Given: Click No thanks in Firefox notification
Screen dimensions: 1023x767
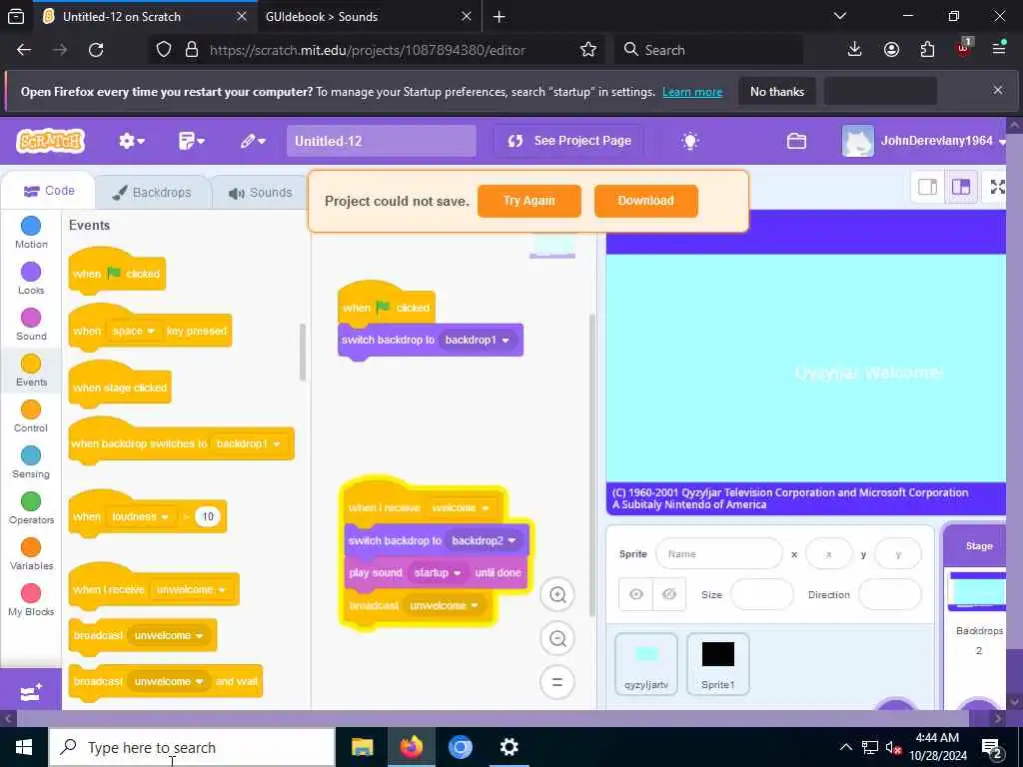Looking at the screenshot, I should coord(777,91).
